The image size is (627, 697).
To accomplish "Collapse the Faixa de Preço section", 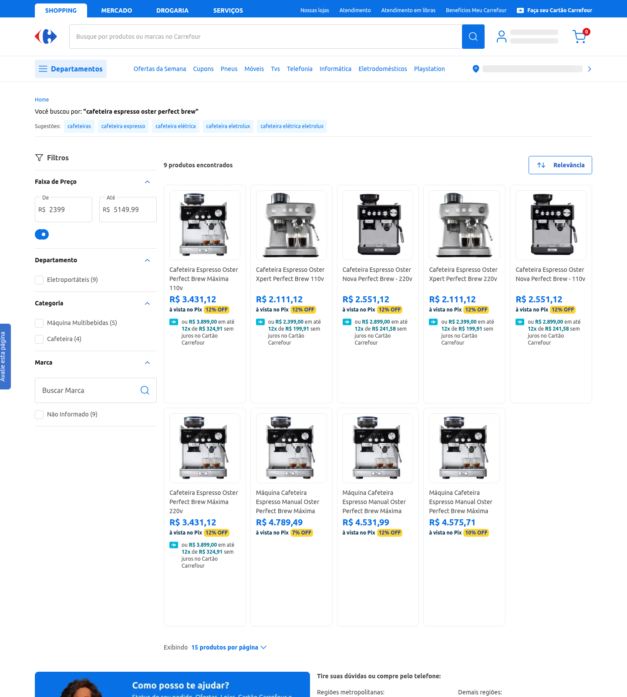I will (147, 182).
